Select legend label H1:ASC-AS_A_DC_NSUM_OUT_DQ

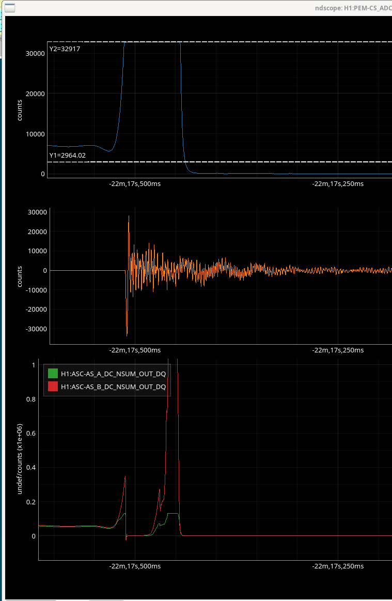click(x=114, y=374)
